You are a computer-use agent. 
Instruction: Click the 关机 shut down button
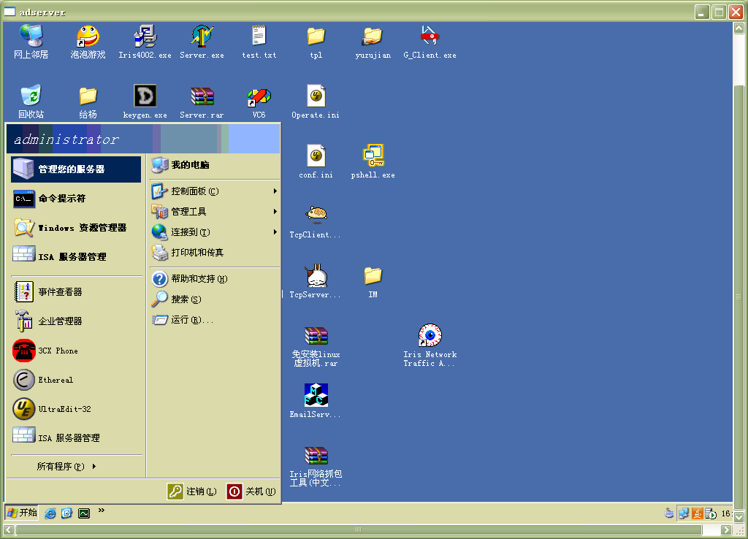252,492
